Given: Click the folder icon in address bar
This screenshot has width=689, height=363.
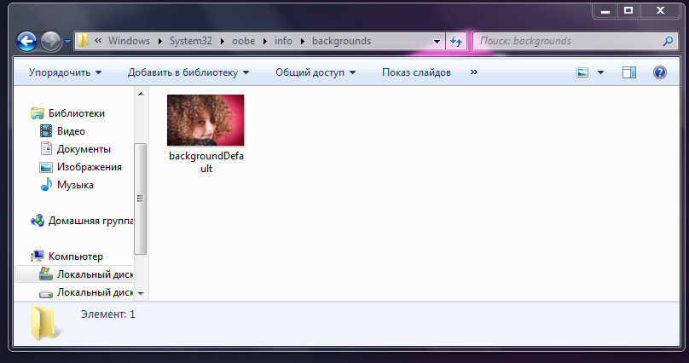Looking at the screenshot, I should coord(83,41).
